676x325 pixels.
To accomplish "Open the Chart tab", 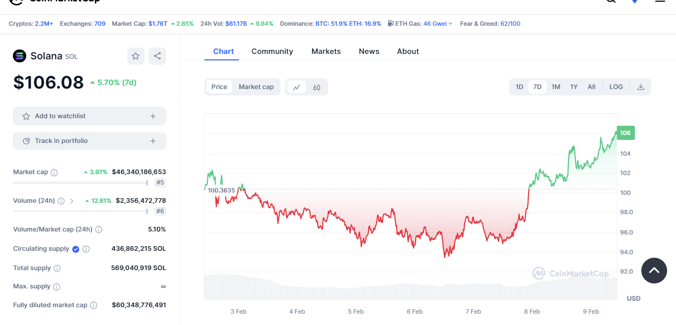I will (x=224, y=51).
